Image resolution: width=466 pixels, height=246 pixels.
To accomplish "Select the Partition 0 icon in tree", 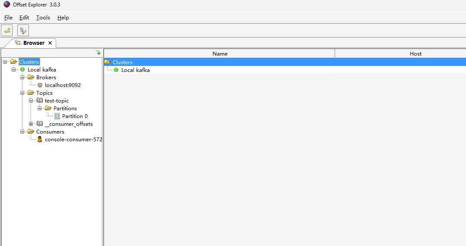I will point(57,116).
